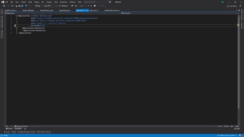Open the Data Sources side tab
The height and width of the screenshot is (137, 244).
pyautogui.click(x=2, y=34)
